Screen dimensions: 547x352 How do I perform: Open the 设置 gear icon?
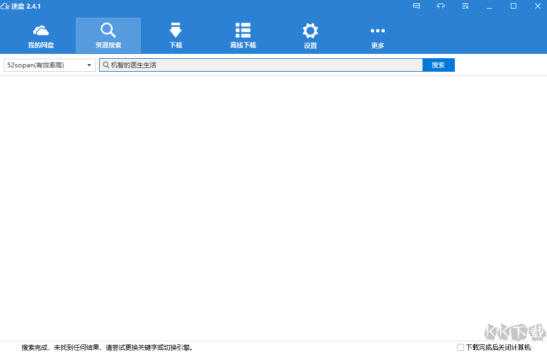310,31
